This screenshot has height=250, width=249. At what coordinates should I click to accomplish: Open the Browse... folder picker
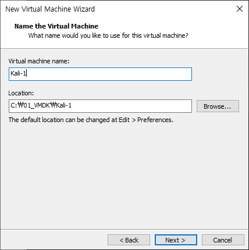click(218, 106)
